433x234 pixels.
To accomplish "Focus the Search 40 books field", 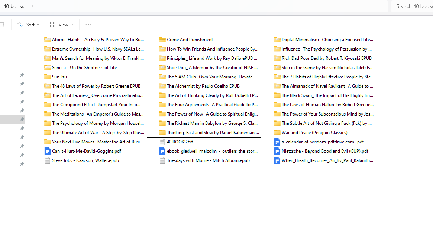I will click(412, 6).
